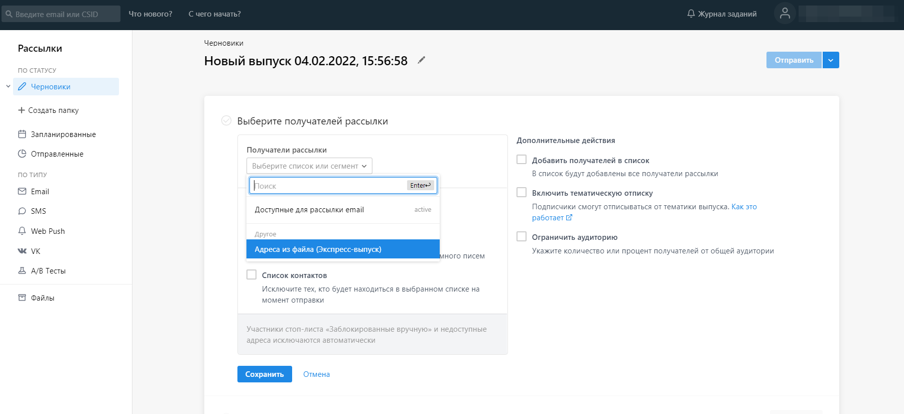
Task: Tick the Ограничить аудиторию checkbox
Action: [x=522, y=236]
